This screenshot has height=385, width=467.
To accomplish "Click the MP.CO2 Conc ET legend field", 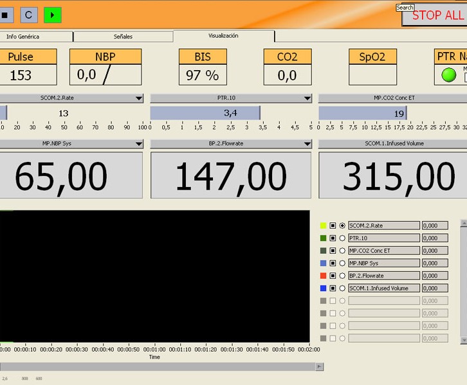I will point(384,251).
